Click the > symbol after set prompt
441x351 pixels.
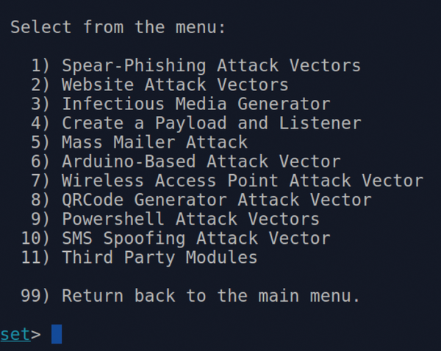tap(36, 335)
